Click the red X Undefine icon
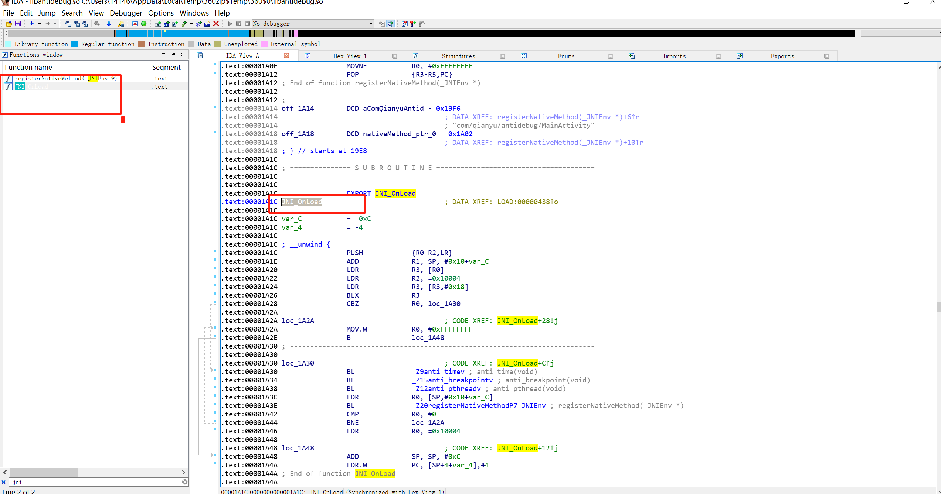The height and width of the screenshot is (494, 941). click(216, 24)
